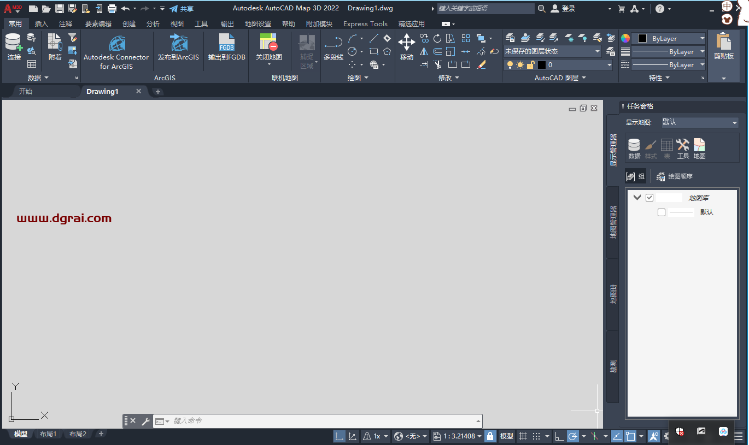The image size is (749, 445).
Task: Toggle polar tracking in status bar
Action: 572,436
